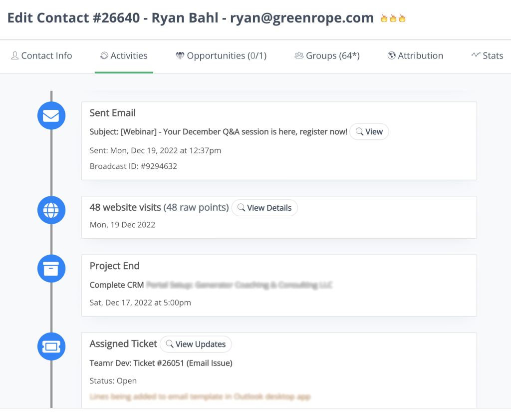The image size is (511, 415).
Task: Click the flame emojis beside the contact email
Action: coord(393,17)
